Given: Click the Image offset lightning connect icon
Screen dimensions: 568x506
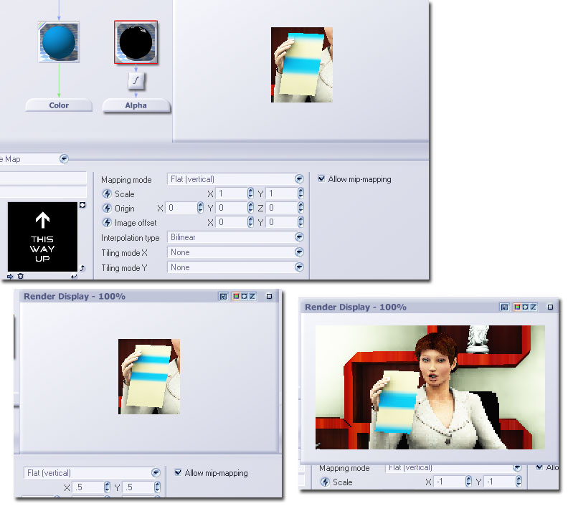Looking at the screenshot, I should coord(107,223).
